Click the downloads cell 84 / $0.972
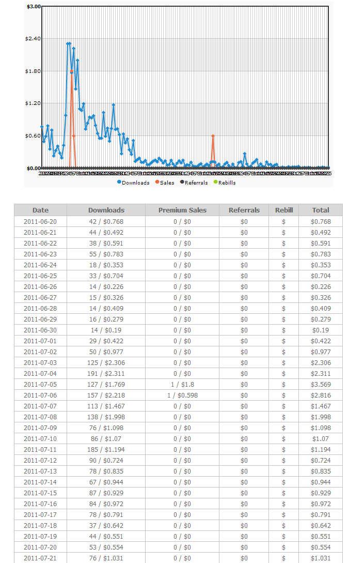Viewport: 349px width, 563px height. click(x=106, y=504)
